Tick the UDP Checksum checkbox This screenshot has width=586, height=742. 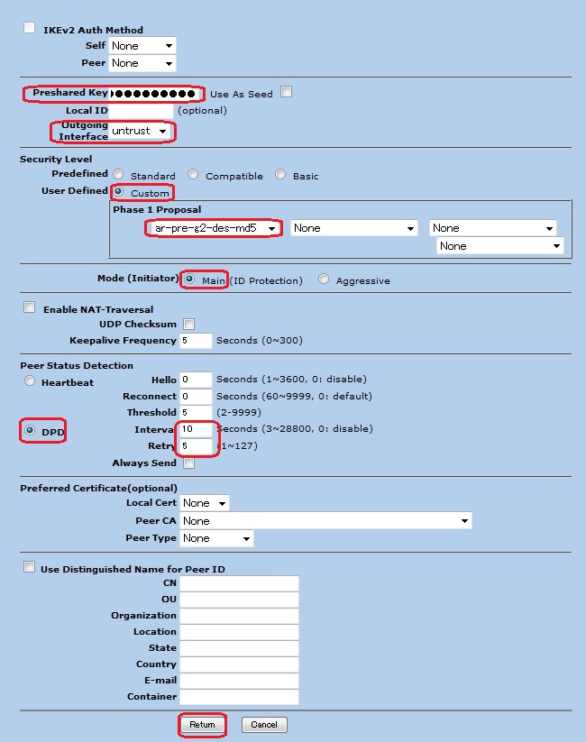coord(188,325)
